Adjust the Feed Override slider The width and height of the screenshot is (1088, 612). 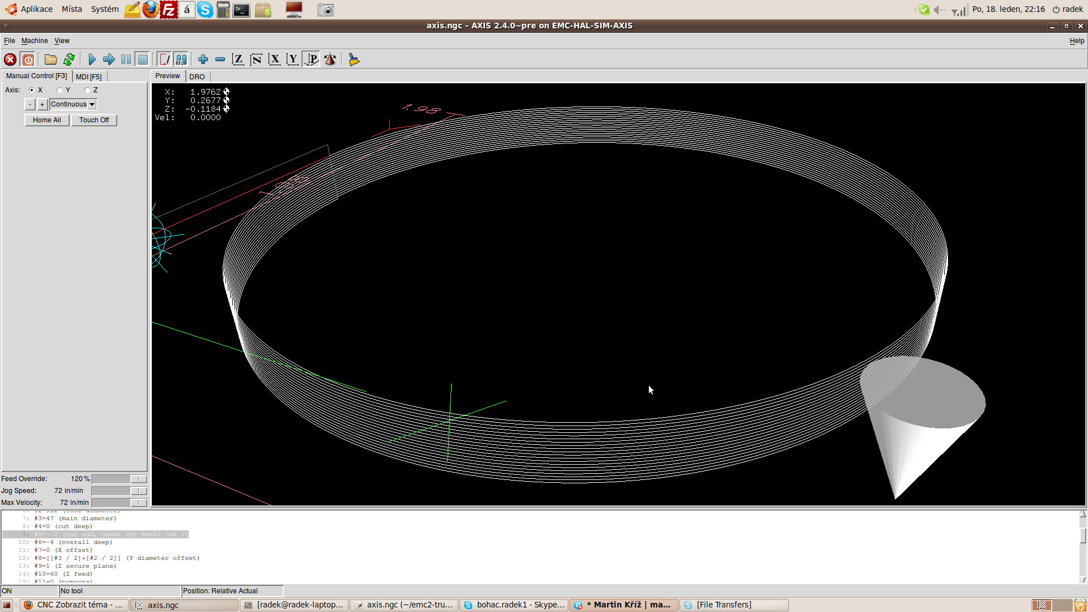(138, 479)
